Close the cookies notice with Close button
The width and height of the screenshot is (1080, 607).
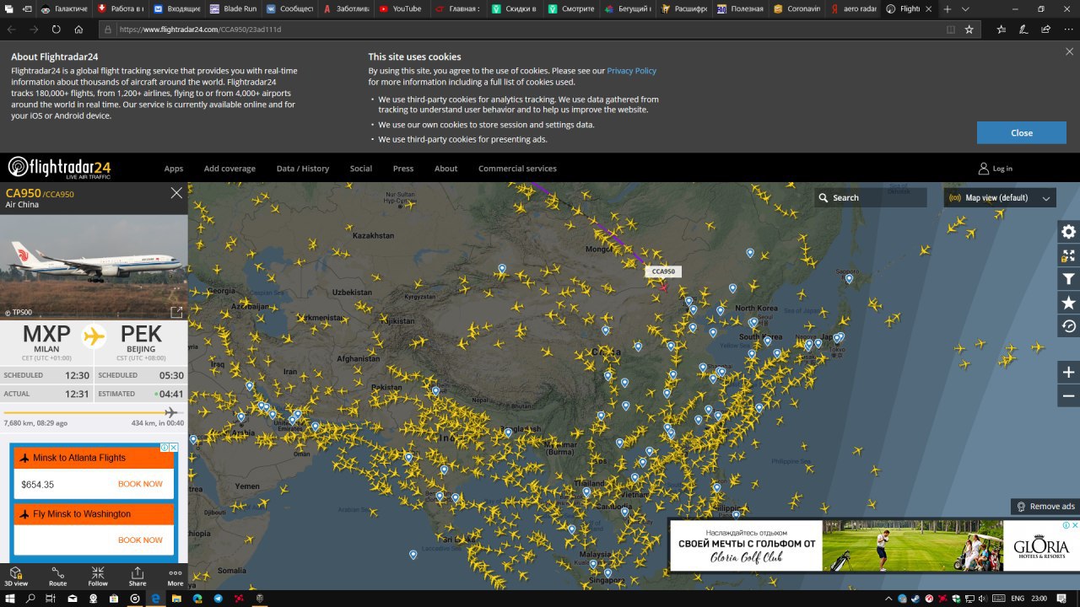pos(1022,132)
